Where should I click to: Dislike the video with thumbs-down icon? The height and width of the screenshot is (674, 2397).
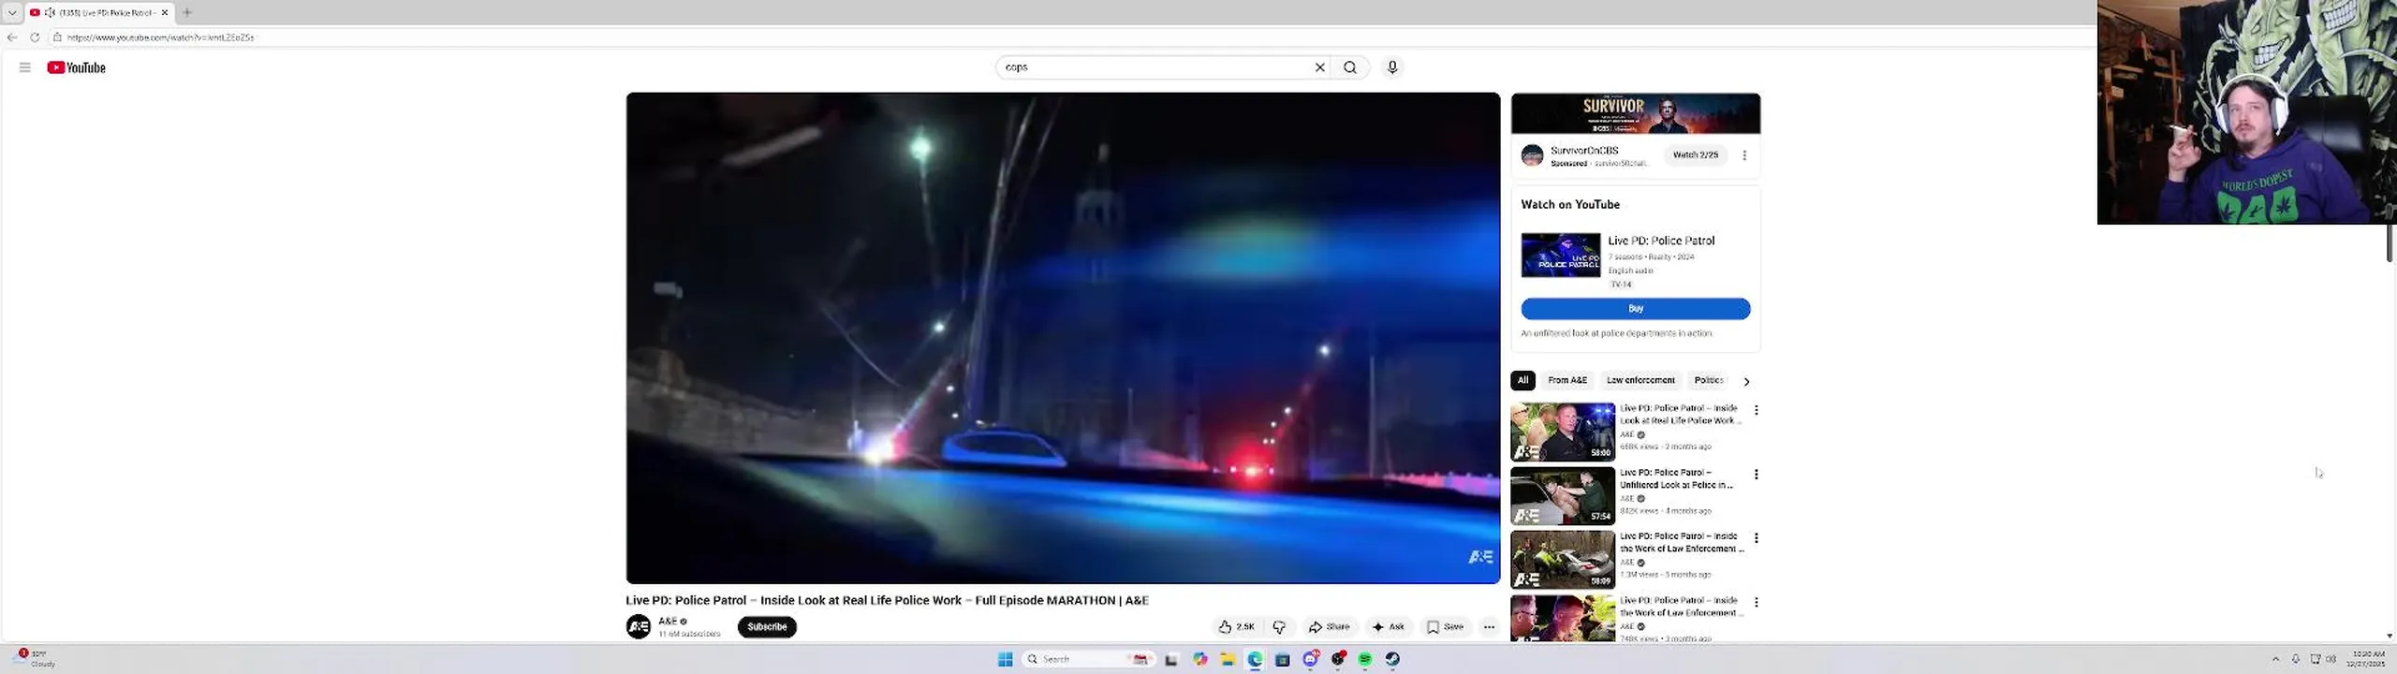(1280, 627)
